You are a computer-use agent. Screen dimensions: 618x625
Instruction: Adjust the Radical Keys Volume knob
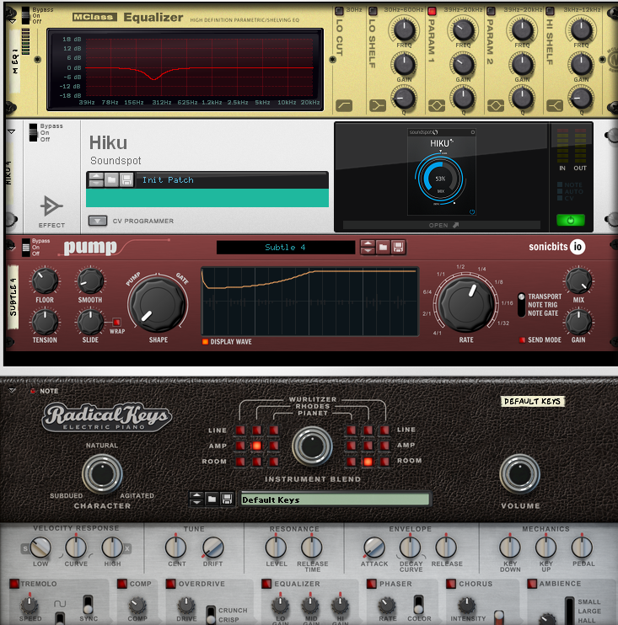tap(520, 474)
